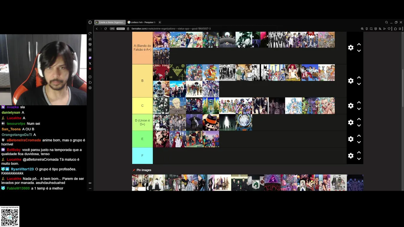Screen dimensions: 404x227
Task: Click chat username 'aBetoneiraCromada'
Action: coord(24,140)
